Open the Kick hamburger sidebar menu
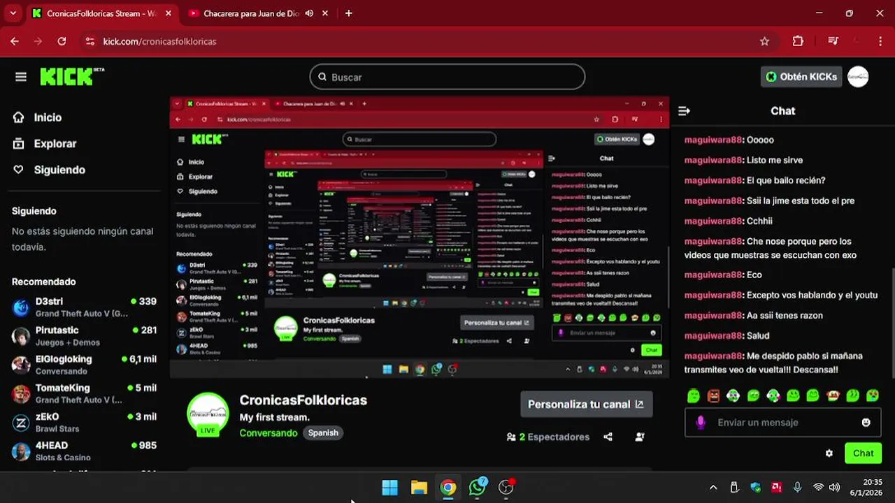 [21, 77]
